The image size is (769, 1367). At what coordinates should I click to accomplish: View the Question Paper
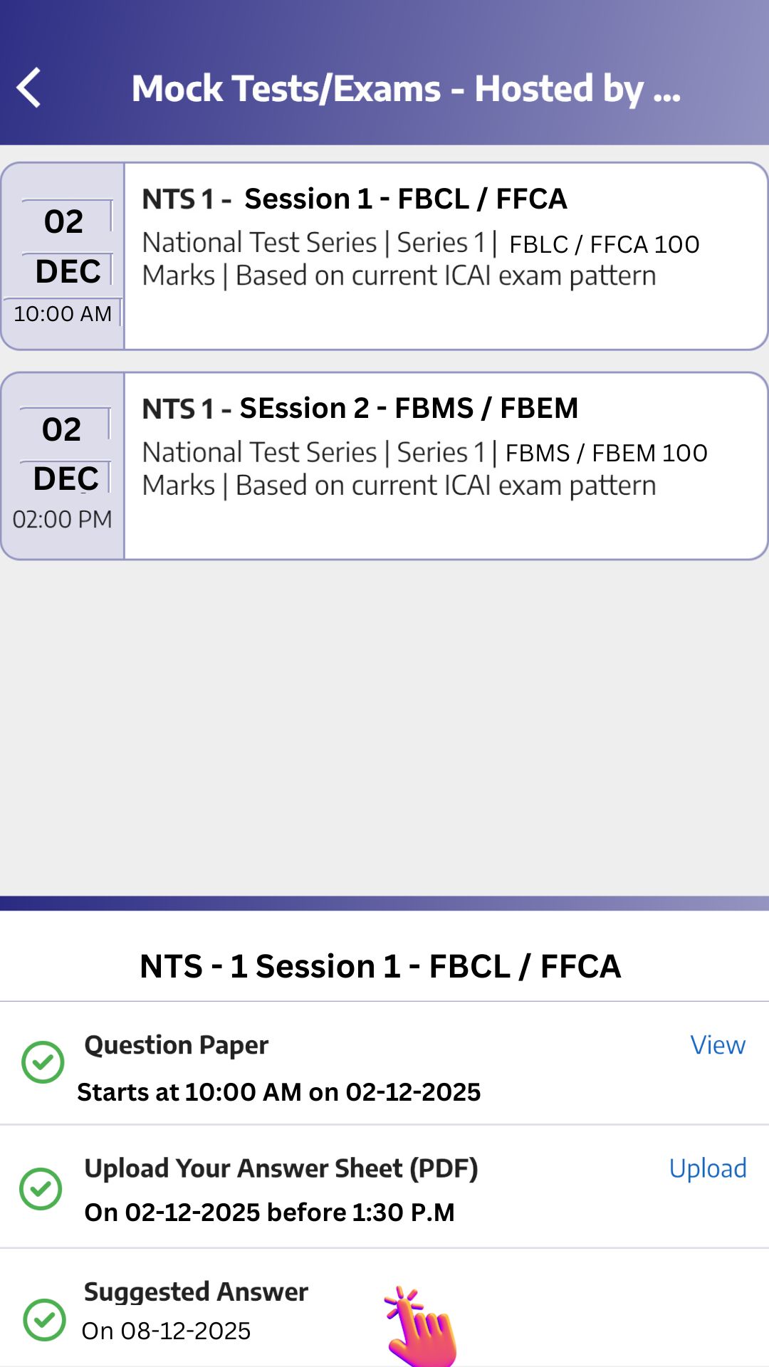(717, 1045)
